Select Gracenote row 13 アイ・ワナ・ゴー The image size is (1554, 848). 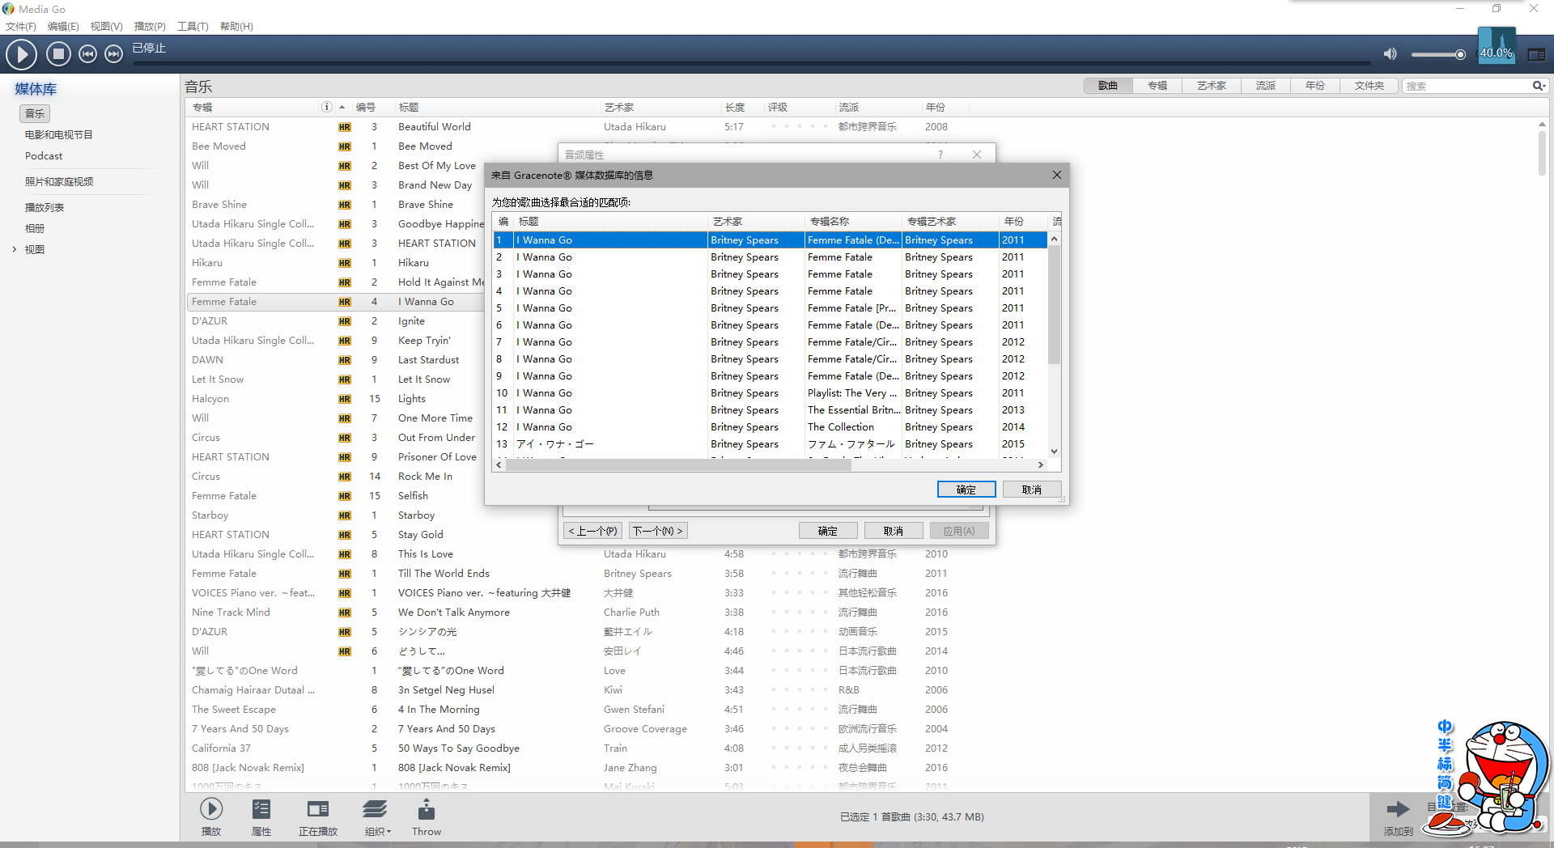tap(770, 444)
